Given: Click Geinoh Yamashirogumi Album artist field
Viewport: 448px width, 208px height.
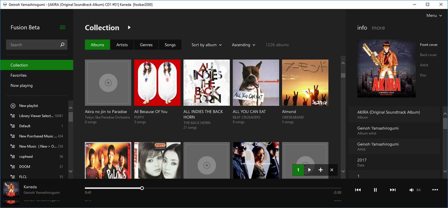Looking at the screenshot, I should [394, 130].
